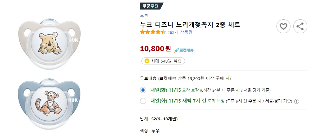Click the share icon button
Image resolution: width=314 pixels, height=134 pixels.
[300, 27]
